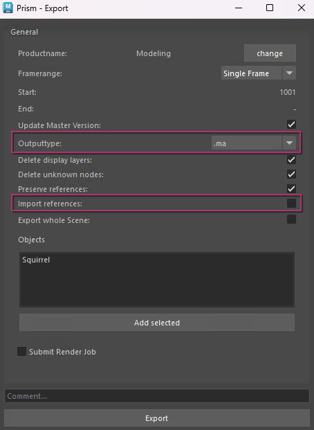
Task: Click the Productname label
Action: [x=42, y=53]
